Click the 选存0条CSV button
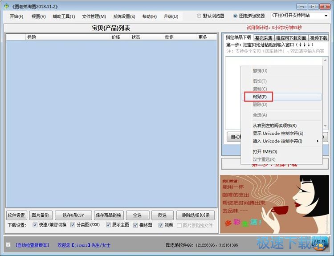Viewport: 334px width, 256px height. click(x=73, y=215)
